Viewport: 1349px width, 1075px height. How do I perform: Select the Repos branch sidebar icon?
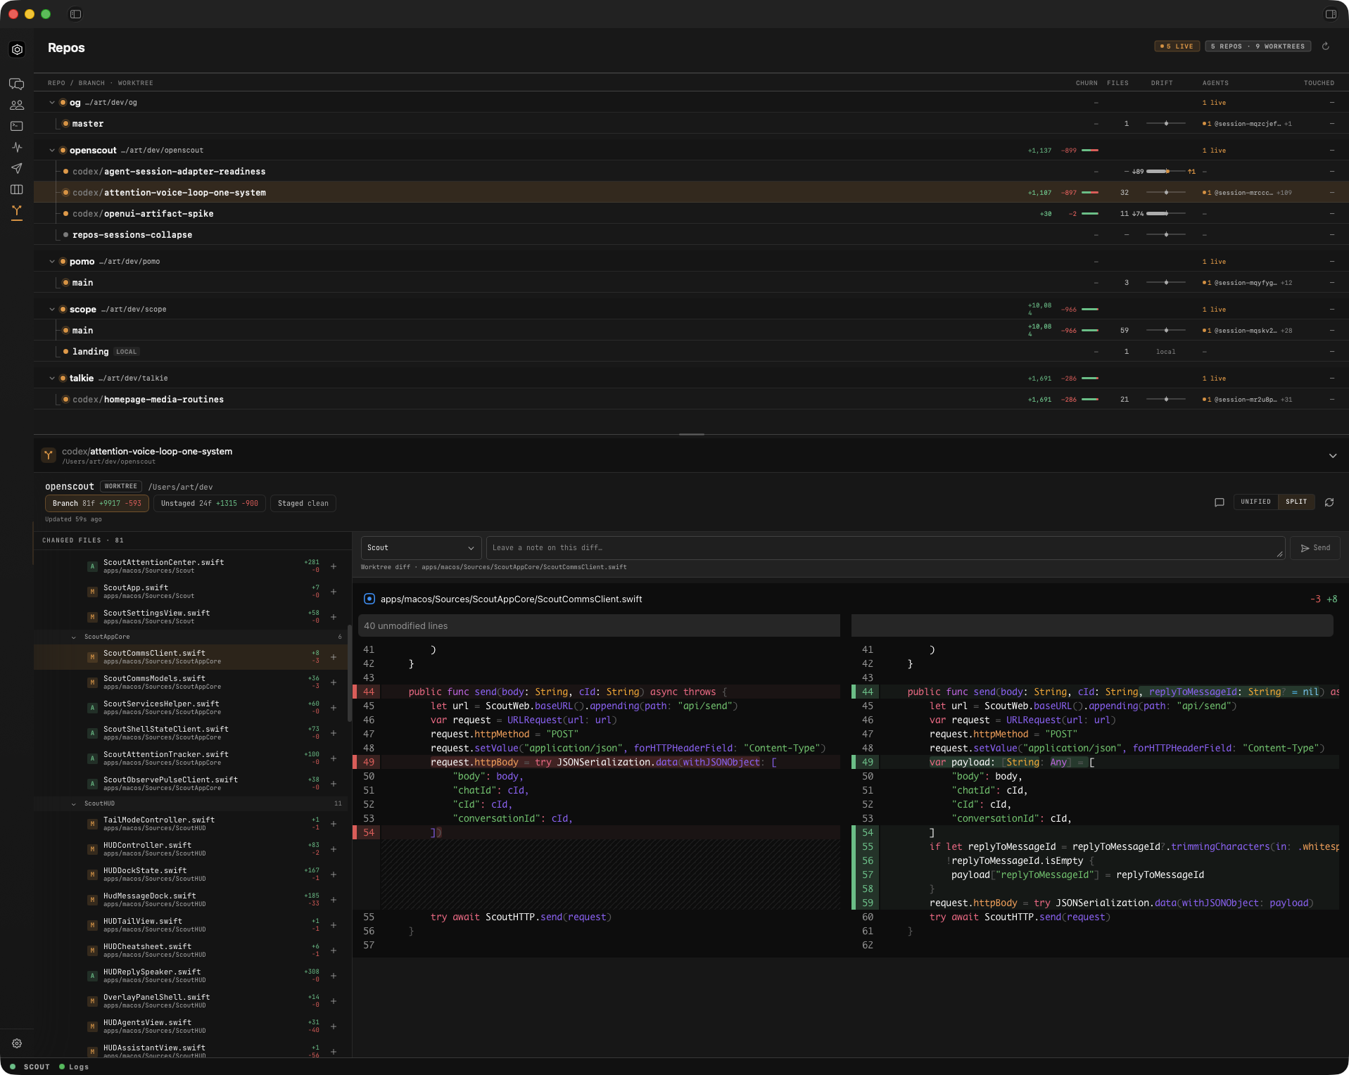(17, 211)
